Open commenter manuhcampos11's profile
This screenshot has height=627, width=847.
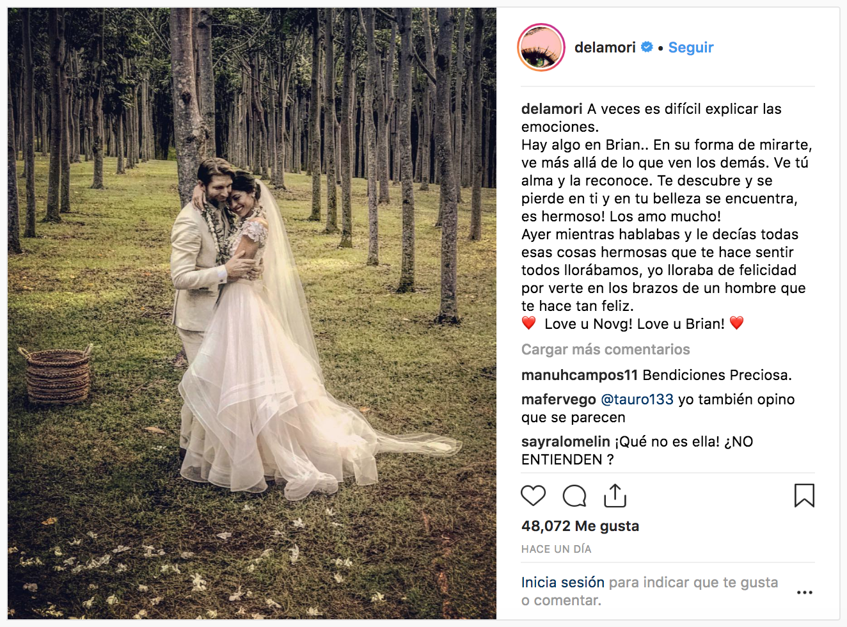(x=580, y=375)
